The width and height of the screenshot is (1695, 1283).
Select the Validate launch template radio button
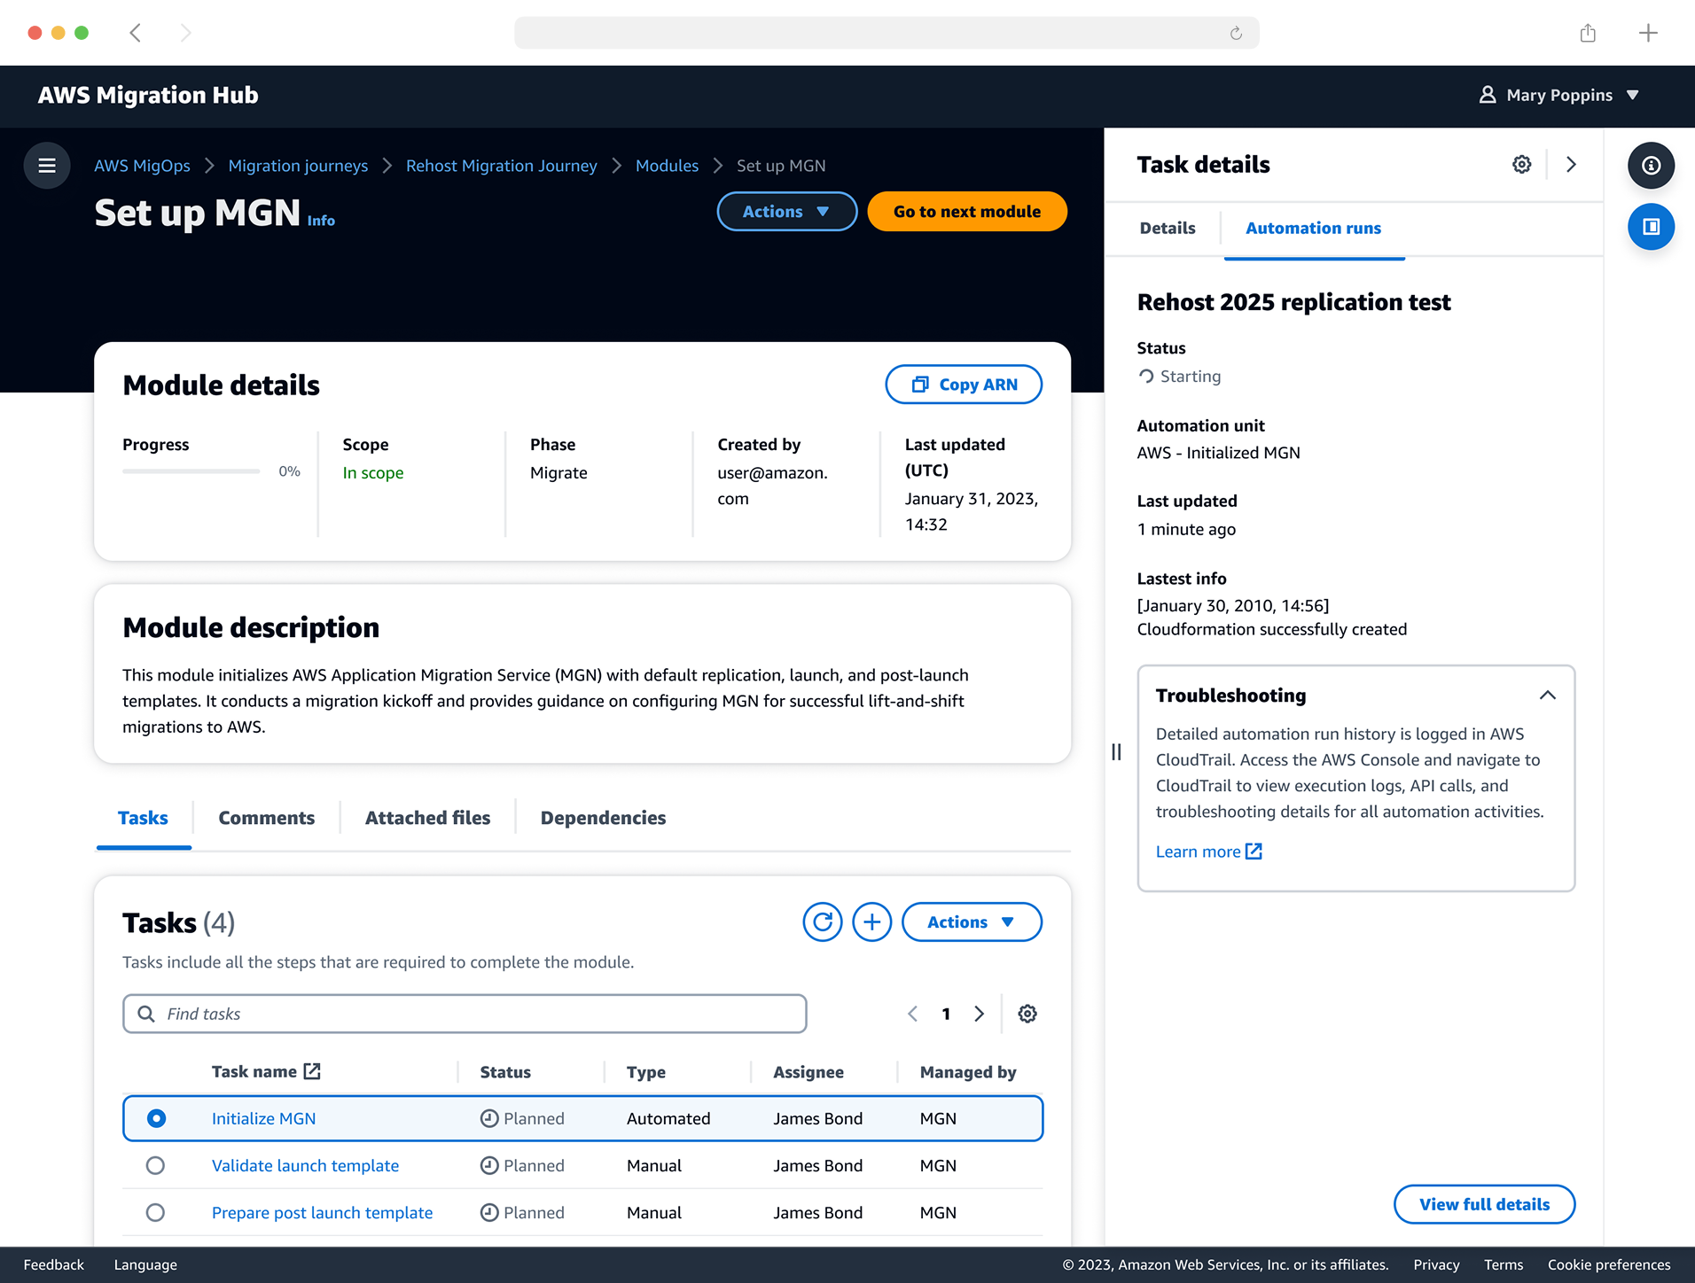click(155, 1165)
